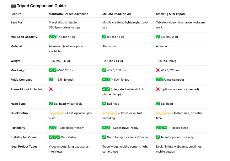Click red X beside optional accessory needed
230x161 pixels.
click(x=158, y=89)
